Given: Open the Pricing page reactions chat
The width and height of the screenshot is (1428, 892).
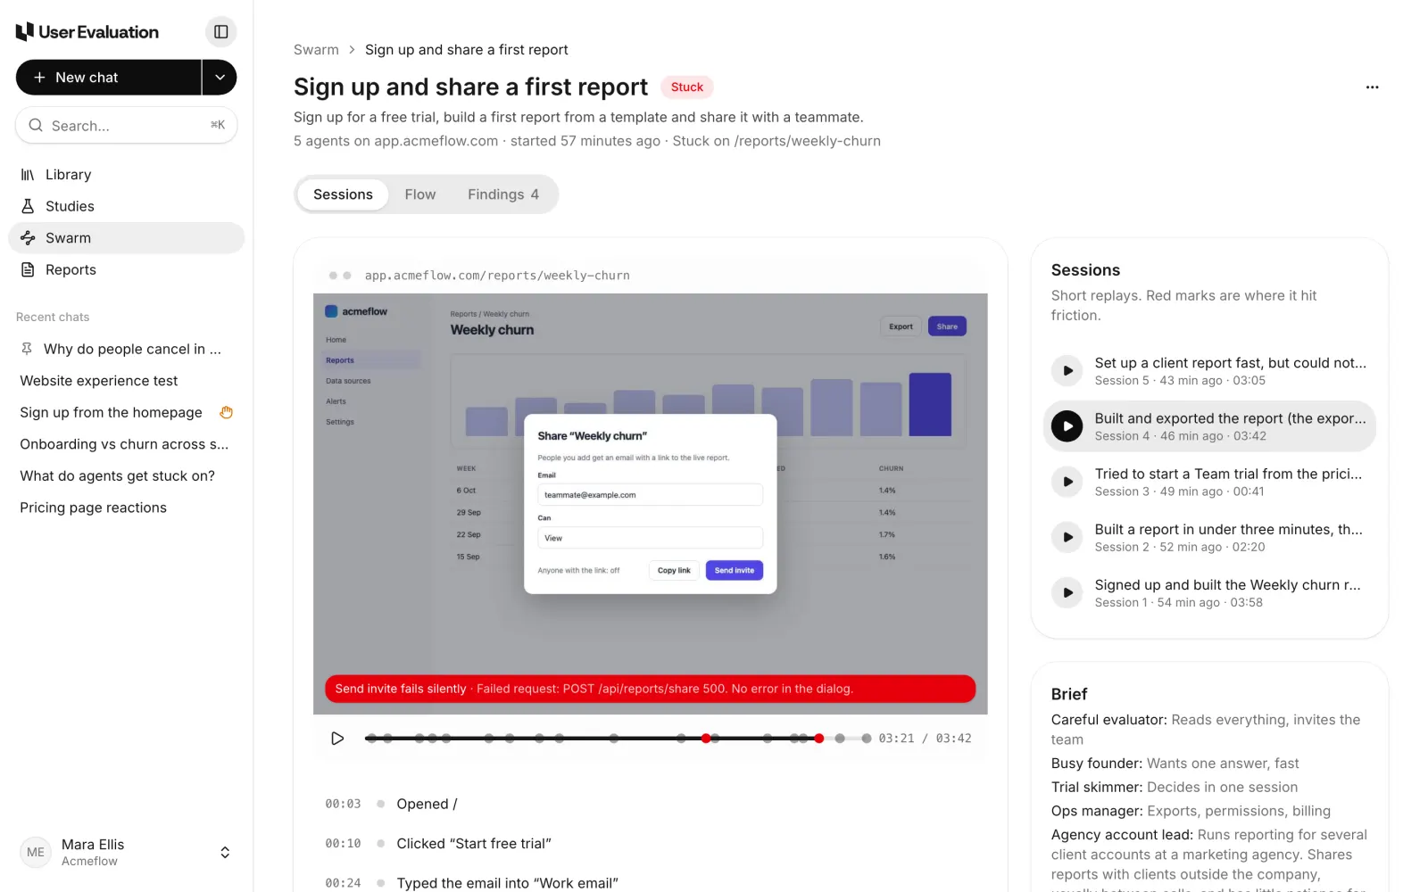Looking at the screenshot, I should click(126, 508).
